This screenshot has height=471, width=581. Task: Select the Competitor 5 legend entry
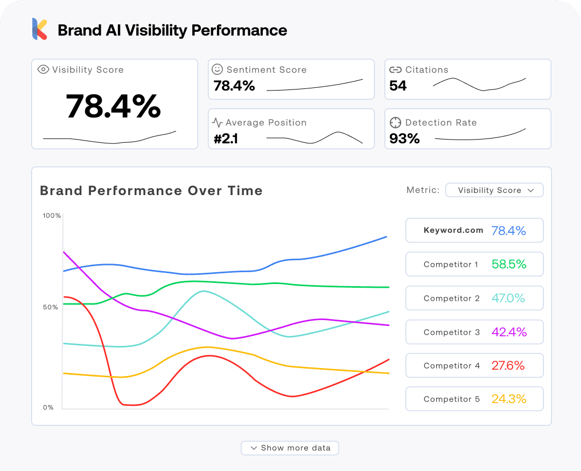pyautogui.click(x=474, y=399)
